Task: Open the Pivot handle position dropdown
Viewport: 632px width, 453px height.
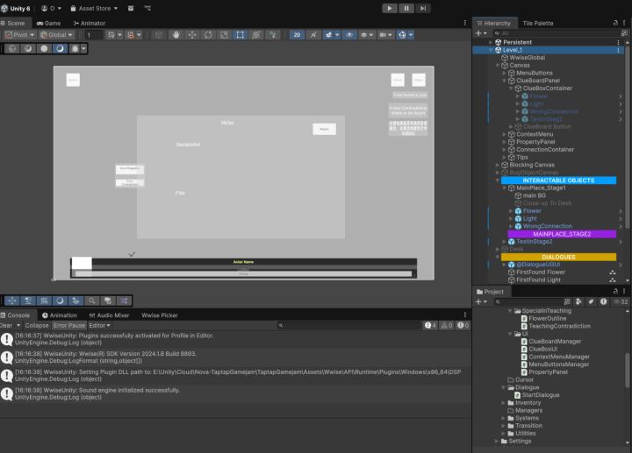Action: coord(19,35)
